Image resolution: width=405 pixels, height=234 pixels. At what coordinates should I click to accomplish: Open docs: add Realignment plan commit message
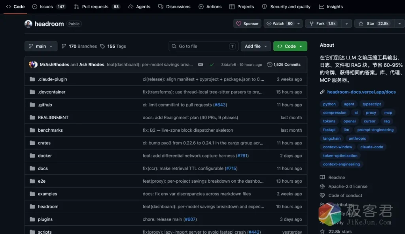(x=190, y=117)
